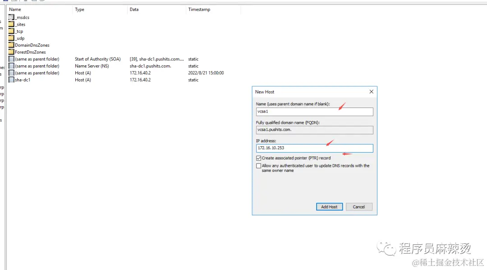The height and width of the screenshot is (270, 487).
Task: Select 'Name Server (NS)' type cell
Action: point(92,66)
